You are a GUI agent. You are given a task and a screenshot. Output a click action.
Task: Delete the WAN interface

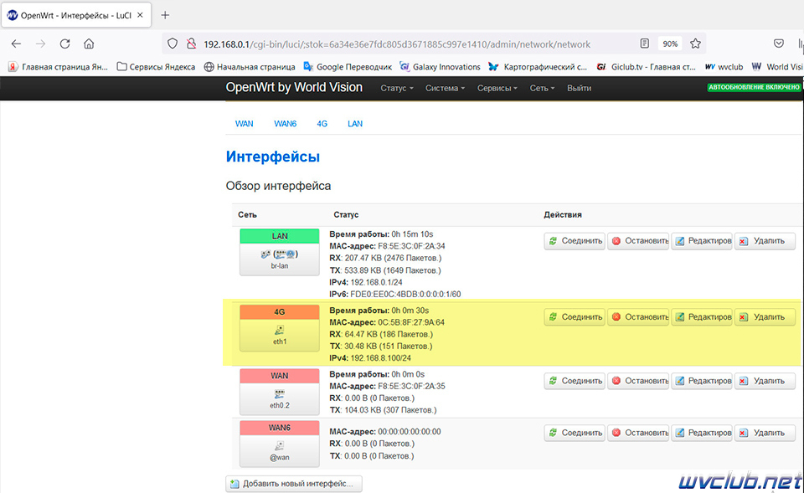tap(765, 381)
